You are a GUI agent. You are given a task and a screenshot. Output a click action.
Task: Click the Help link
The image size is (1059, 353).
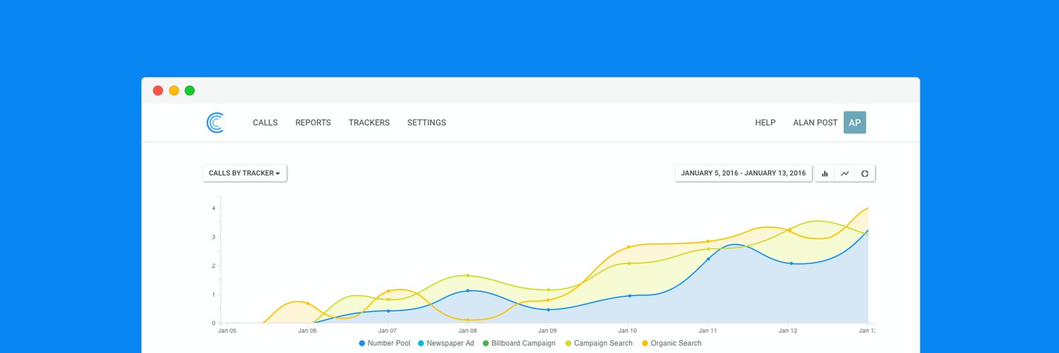coord(765,123)
